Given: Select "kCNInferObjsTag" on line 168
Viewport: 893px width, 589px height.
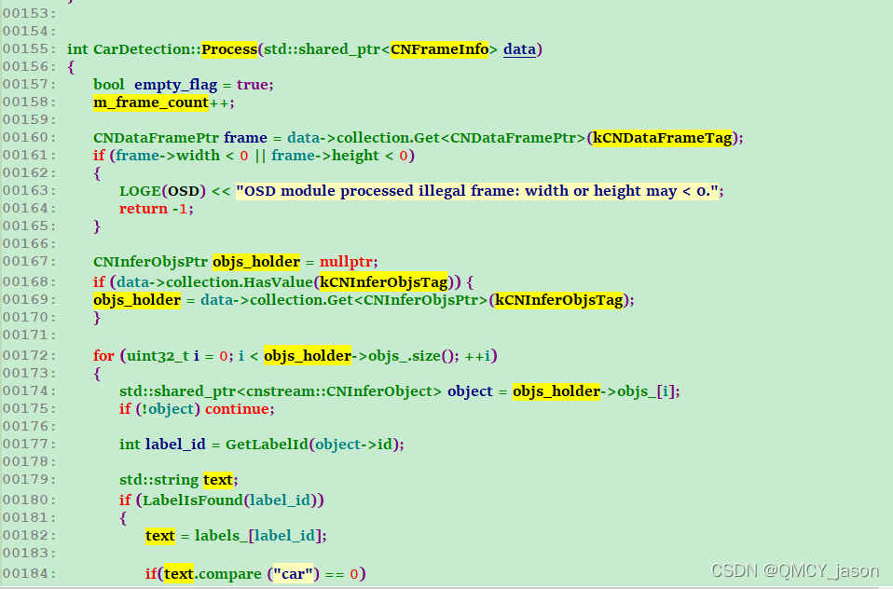Looking at the screenshot, I should point(383,282).
